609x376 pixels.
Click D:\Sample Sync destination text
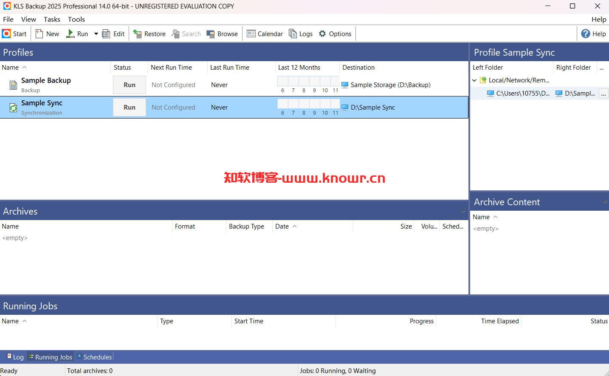click(x=373, y=107)
